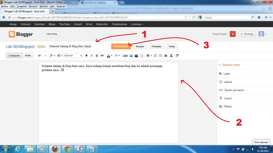Click inside the post body text area
Viewport: 273px width, 153px height.
pyautogui.click(x=109, y=103)
